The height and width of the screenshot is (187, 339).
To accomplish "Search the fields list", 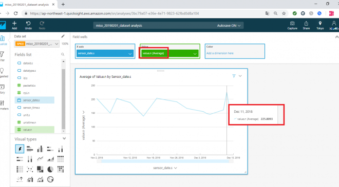I will (63, 55).
